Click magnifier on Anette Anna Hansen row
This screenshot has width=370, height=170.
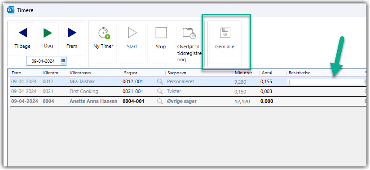tap(160, 102)
